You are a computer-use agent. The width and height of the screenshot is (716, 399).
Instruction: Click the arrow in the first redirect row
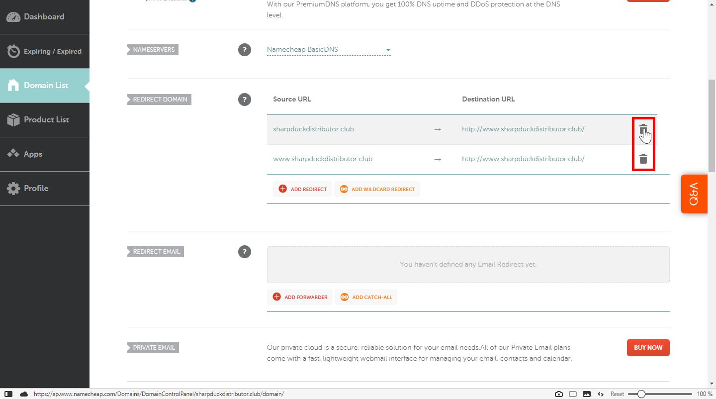point(438,129)
